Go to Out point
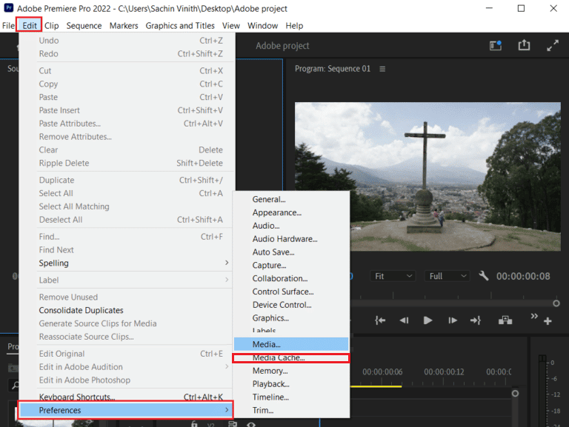 pos(476,320)
